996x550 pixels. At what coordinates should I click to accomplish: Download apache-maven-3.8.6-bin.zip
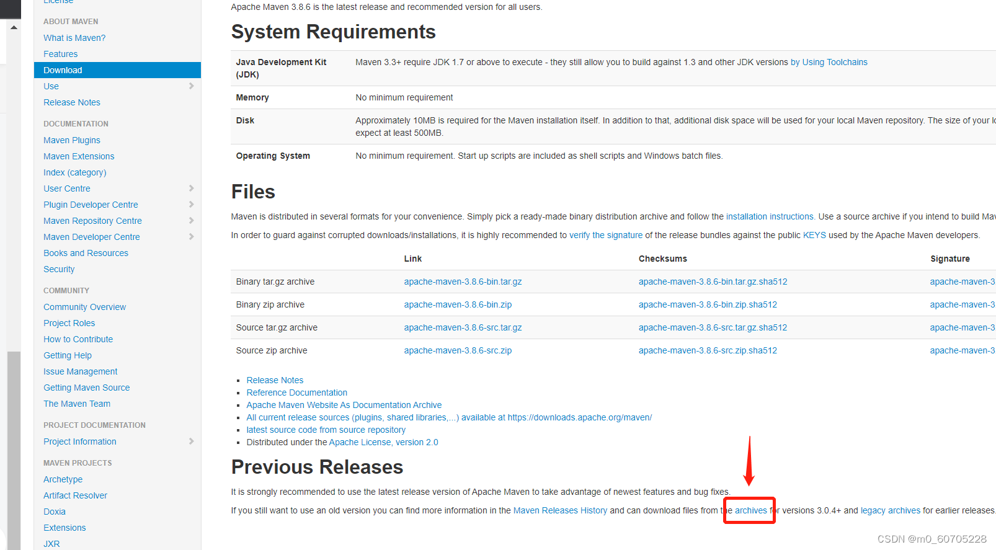point(458,304)
